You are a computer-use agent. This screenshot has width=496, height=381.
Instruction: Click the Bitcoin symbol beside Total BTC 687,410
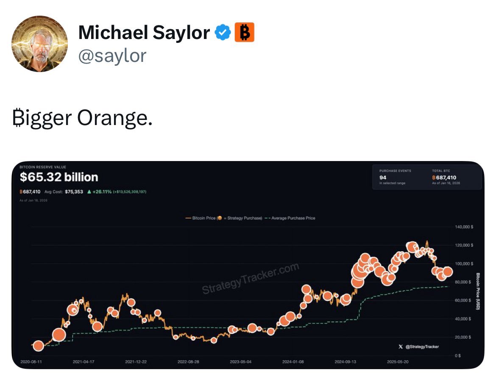(434, 178)
